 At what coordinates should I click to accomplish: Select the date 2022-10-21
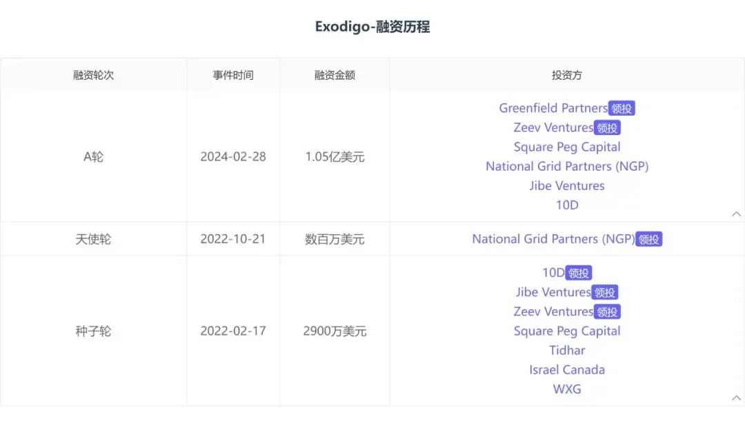(x=233, y=239)
